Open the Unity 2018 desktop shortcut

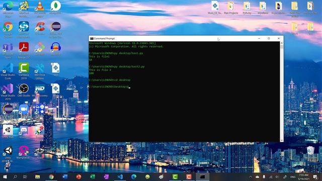(8, 154)
